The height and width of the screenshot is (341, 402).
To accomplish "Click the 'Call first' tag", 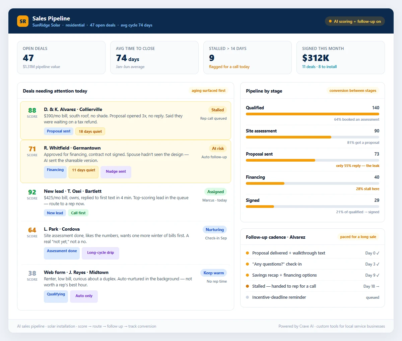I will tap(78, 213).
